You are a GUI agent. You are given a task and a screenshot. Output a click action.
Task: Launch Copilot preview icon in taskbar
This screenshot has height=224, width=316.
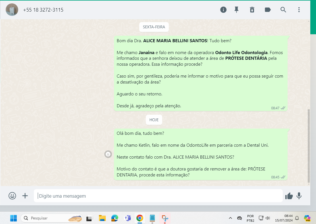pos(307,218)
